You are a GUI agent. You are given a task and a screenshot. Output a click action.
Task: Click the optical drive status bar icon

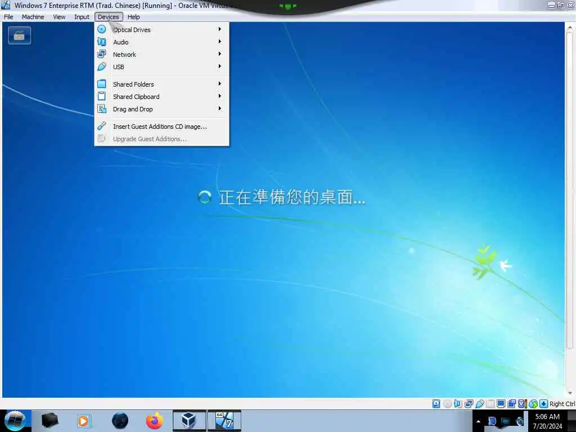[447, 404]
